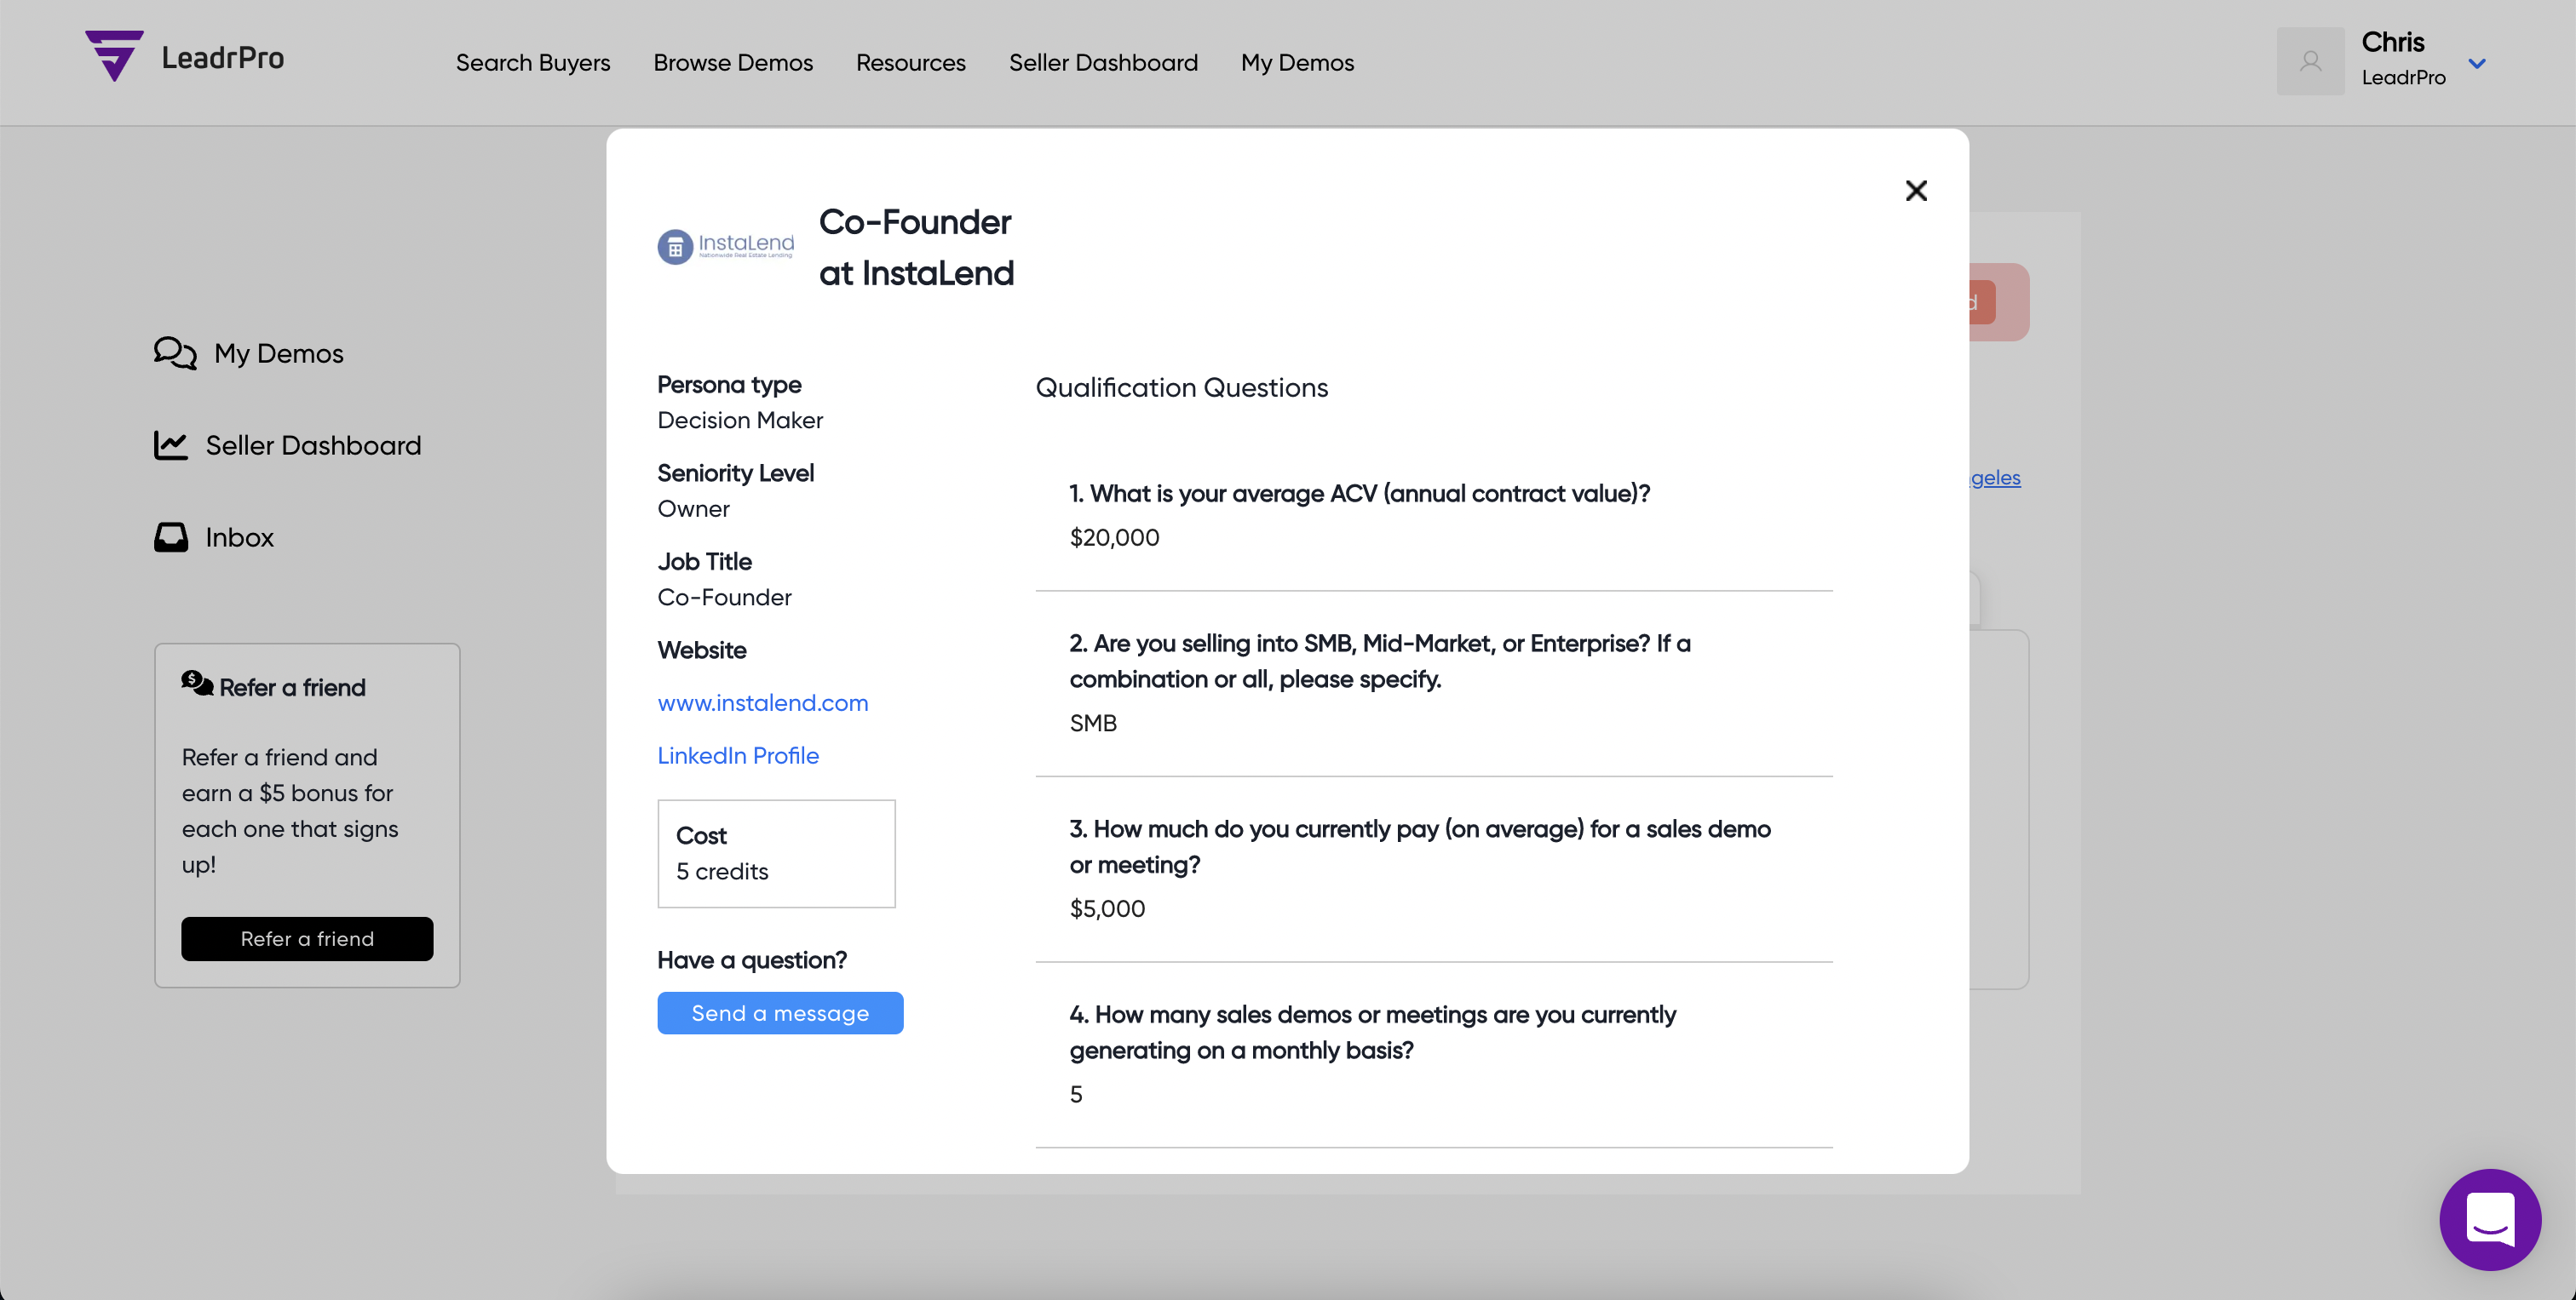
Task: Close the Co-Founder details modal
Action: tap(1915, 191)
